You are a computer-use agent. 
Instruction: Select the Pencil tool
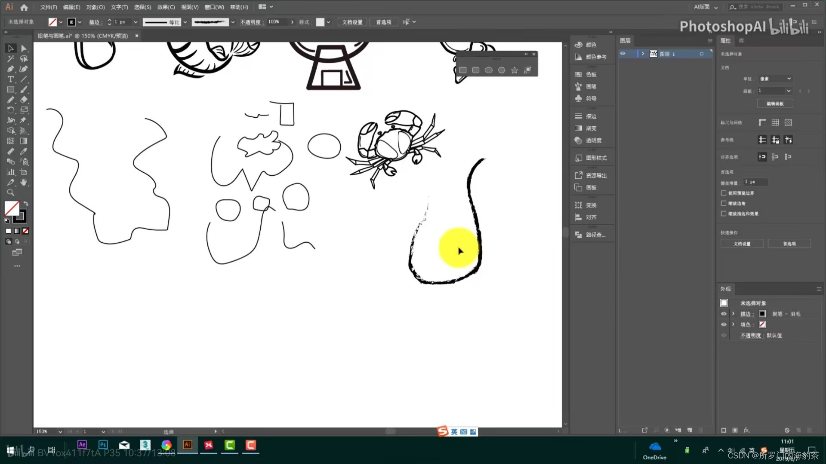tap(11, 100)
